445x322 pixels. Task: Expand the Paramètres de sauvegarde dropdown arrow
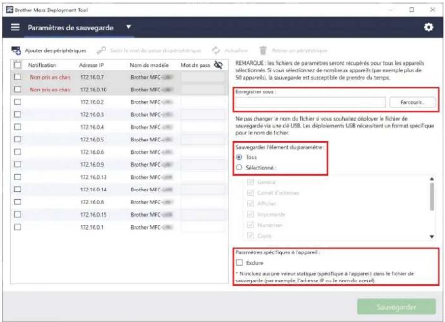(x=128, y=27)
